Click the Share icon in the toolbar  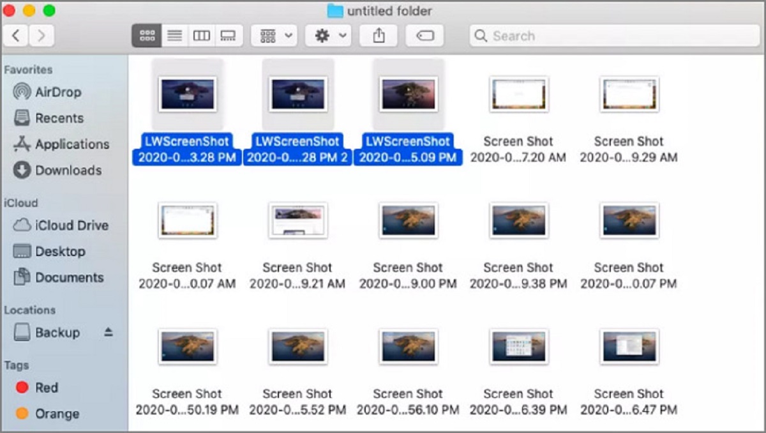tap(378, 35)
